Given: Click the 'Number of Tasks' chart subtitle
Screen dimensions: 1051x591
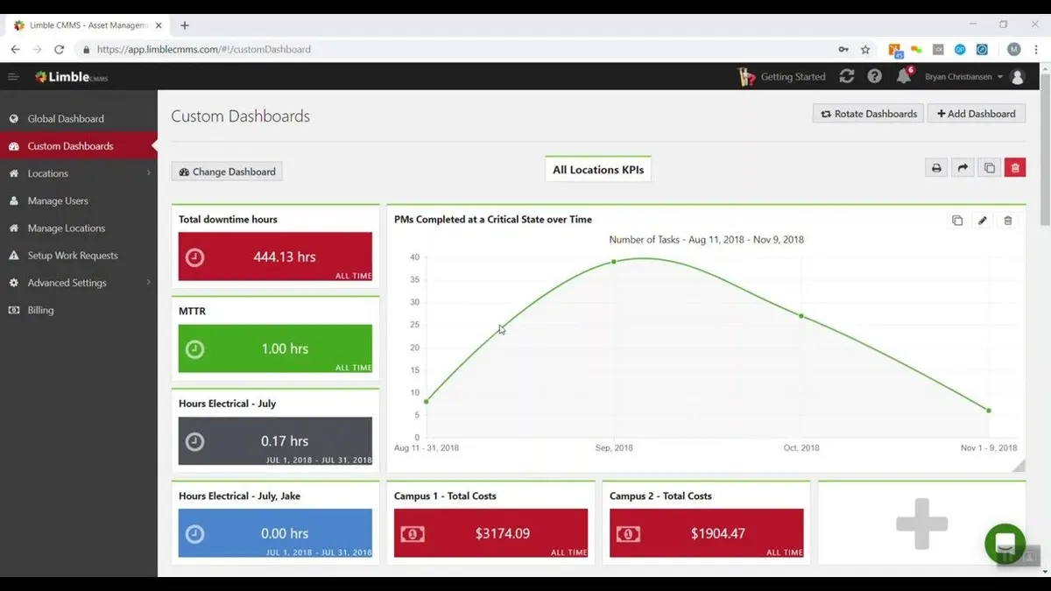Looking at the screenshot, I should pyautogui.click(x=706, y=240).
